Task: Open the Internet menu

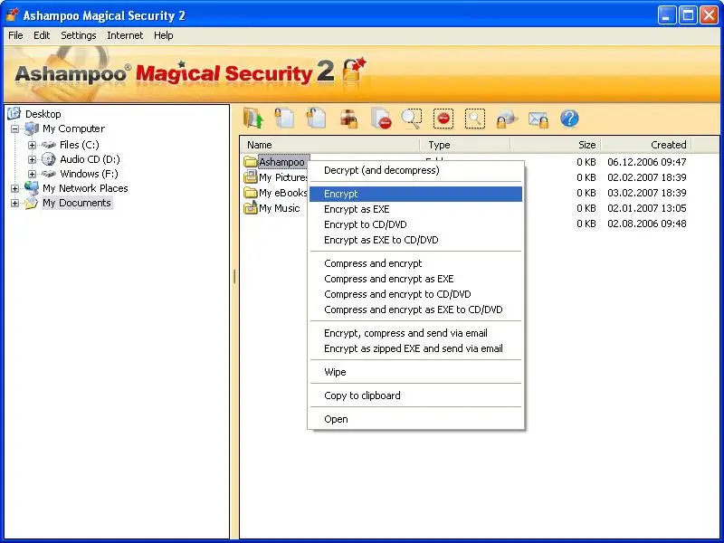Action: coord(125,35)
